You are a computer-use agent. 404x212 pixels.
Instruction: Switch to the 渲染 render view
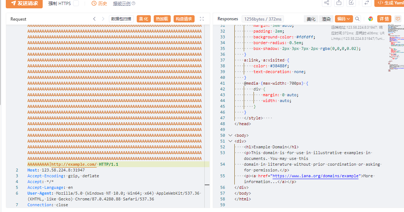tap(326, 18)
